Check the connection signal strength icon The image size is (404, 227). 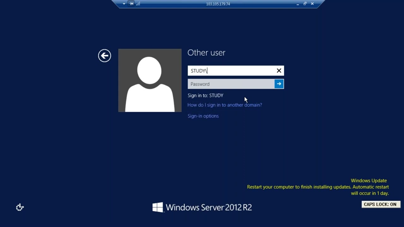pos(138,4)
